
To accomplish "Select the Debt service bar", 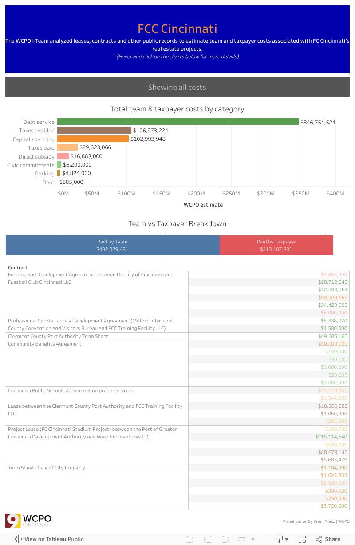I will (178, 122).
